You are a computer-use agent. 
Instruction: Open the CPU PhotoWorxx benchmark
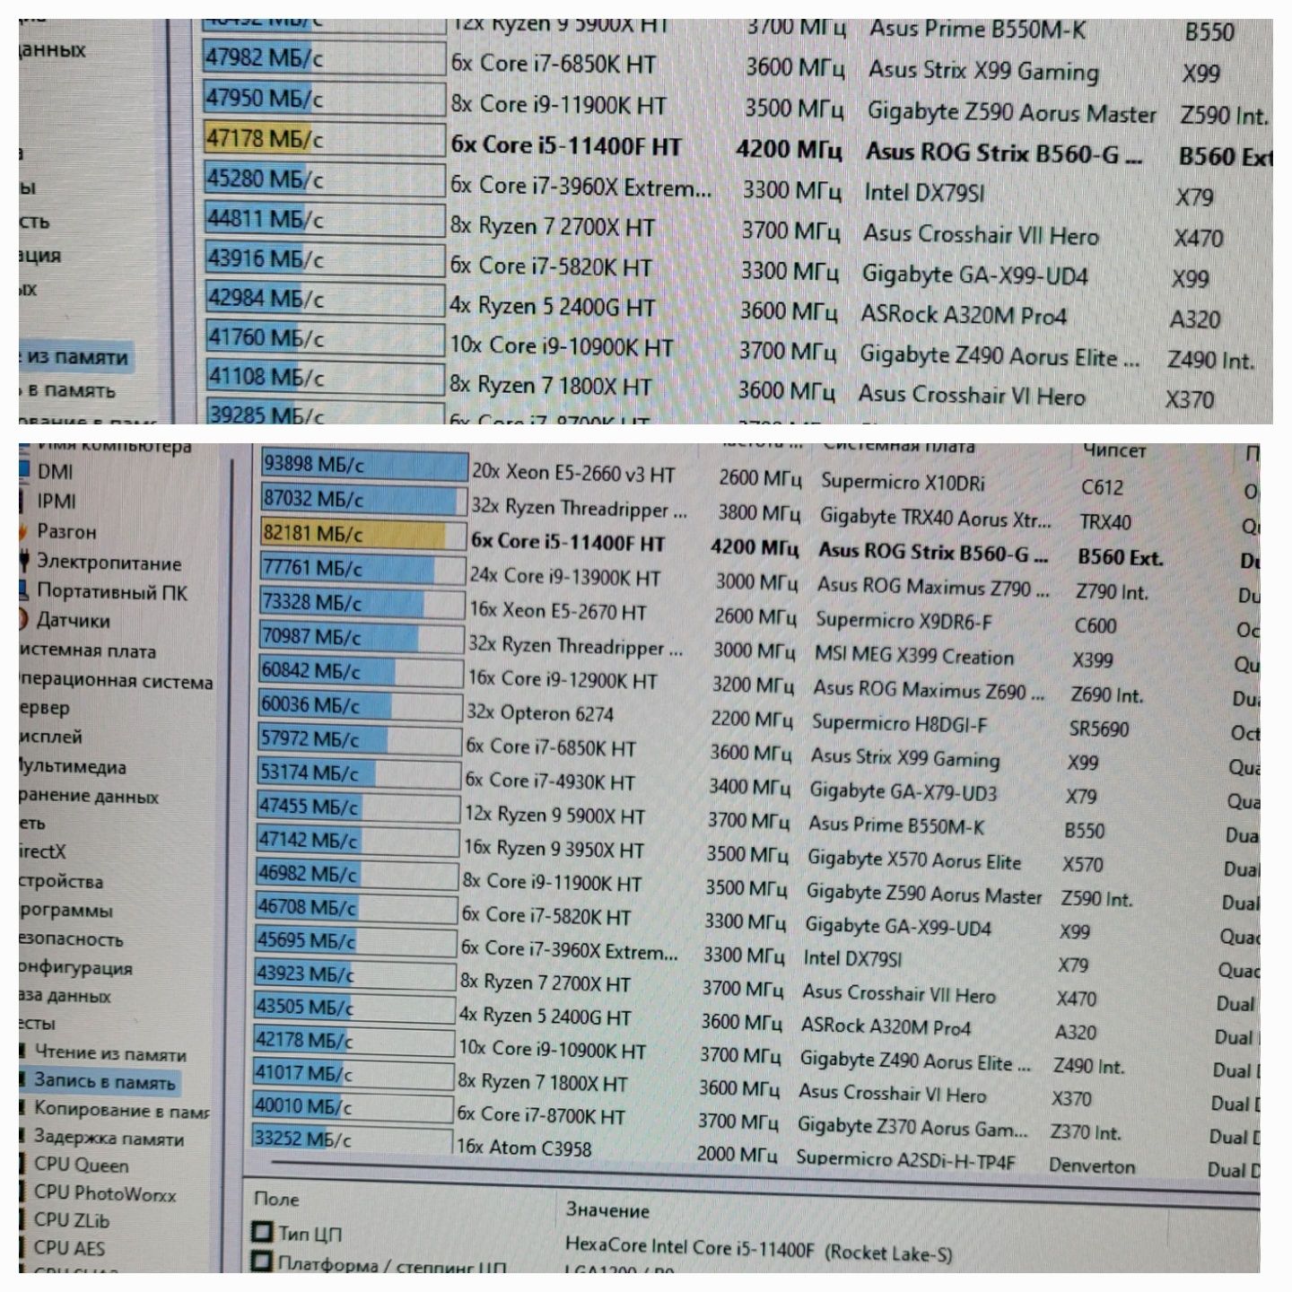pyautogui.click(x=105, y=1192)
